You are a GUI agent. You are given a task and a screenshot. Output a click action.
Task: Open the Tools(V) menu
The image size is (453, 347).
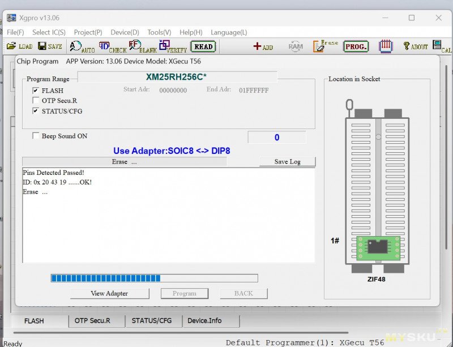(159, 32)
